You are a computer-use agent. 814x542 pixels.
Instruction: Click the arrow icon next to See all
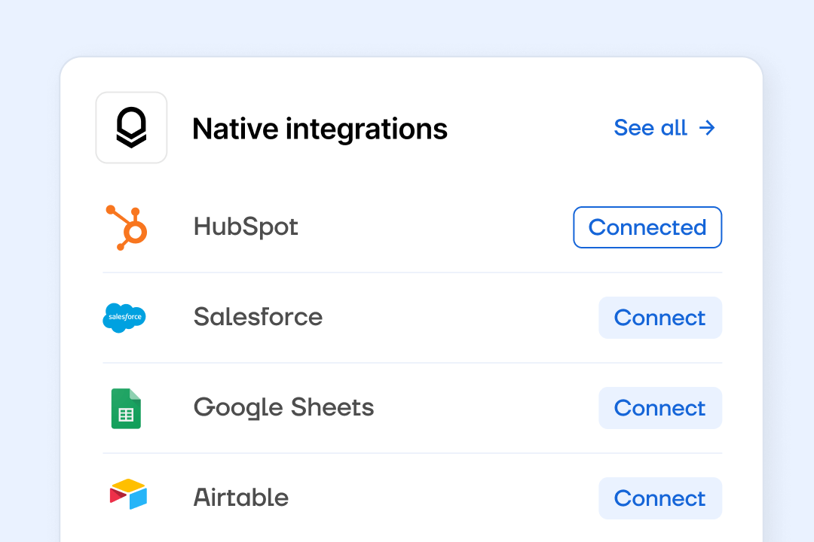(707, 128)
